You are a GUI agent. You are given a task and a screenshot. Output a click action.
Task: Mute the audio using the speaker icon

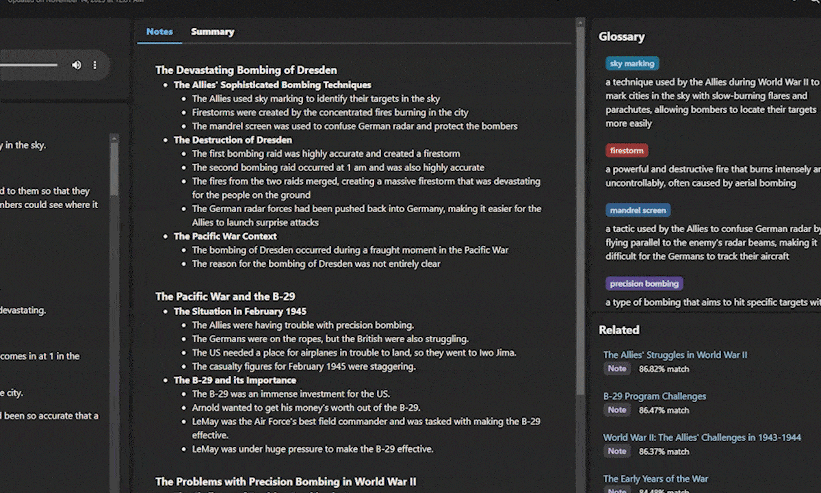coord(77,64)
